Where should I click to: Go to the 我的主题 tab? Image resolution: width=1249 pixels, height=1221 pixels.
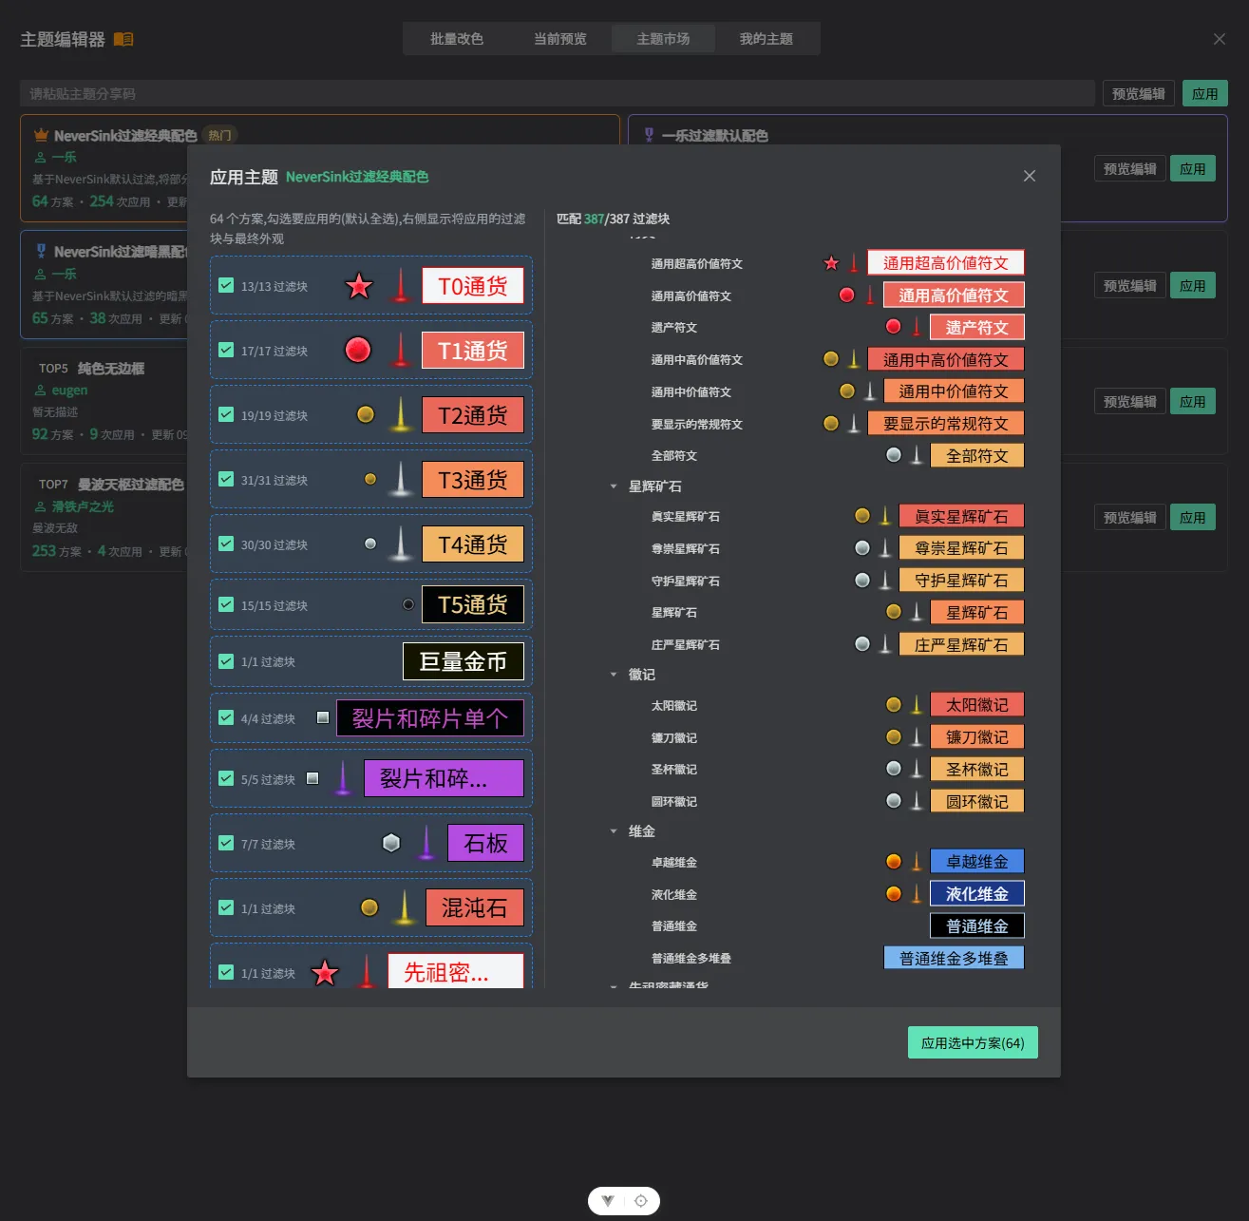(x=766, y=39)
